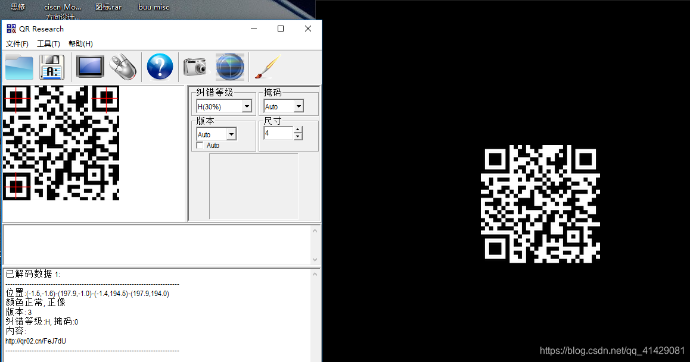Expand the 掩码 Auto dropdown
690x362 pixels.
[299, 106]
